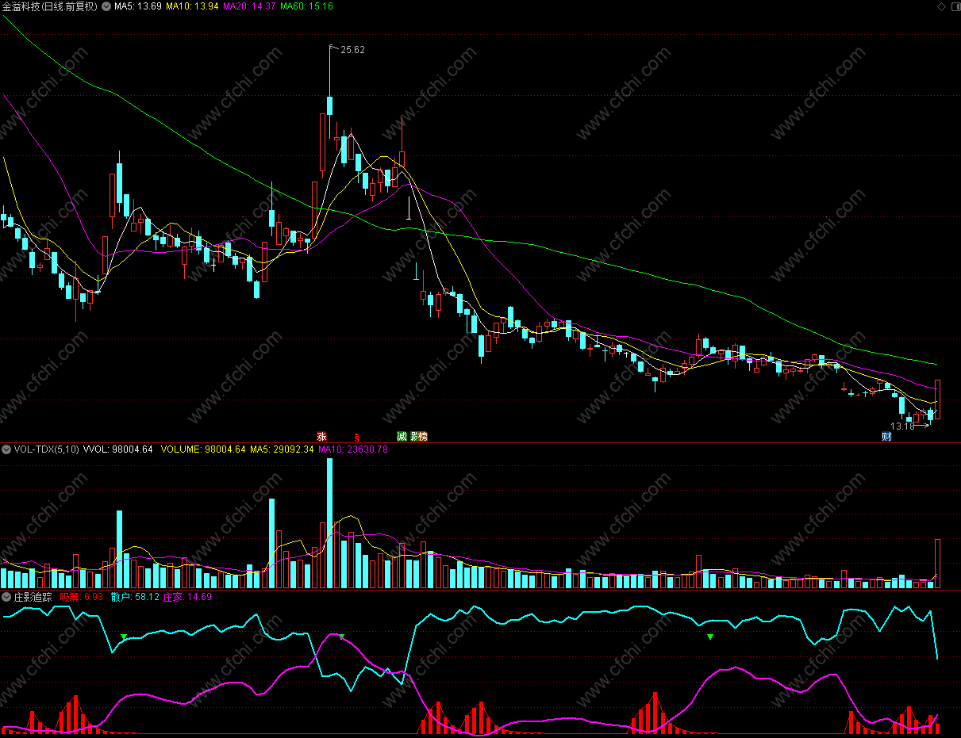The height and width of the screenshot is (738, 961).
Task: Select the MA60: 15.16 label
Action: 306,6
